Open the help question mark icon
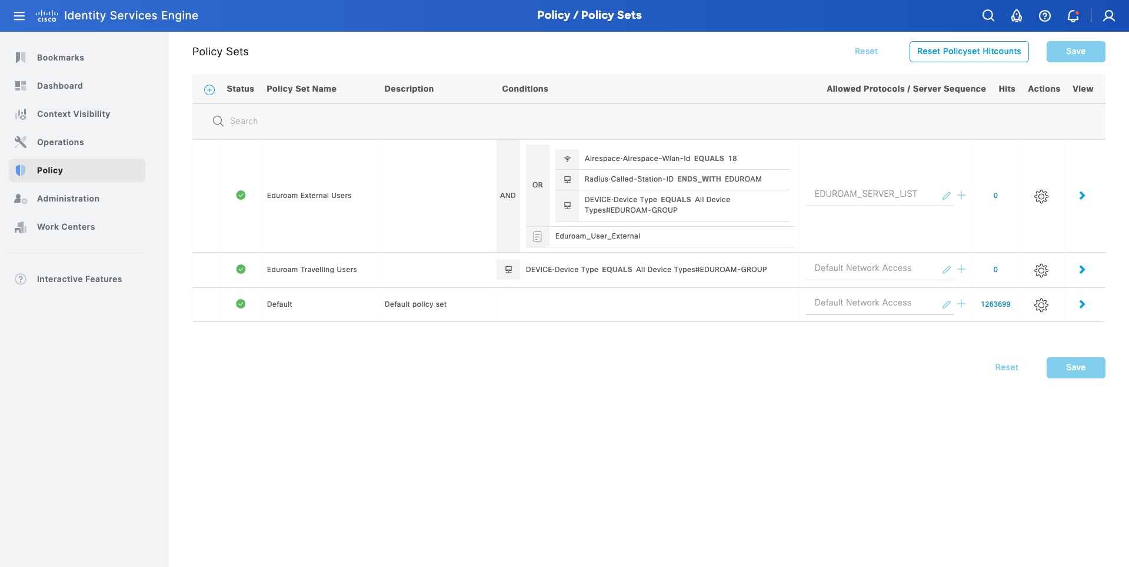Image resolution: width=1129 pixels, height=567 pixels. [1045, 16]
